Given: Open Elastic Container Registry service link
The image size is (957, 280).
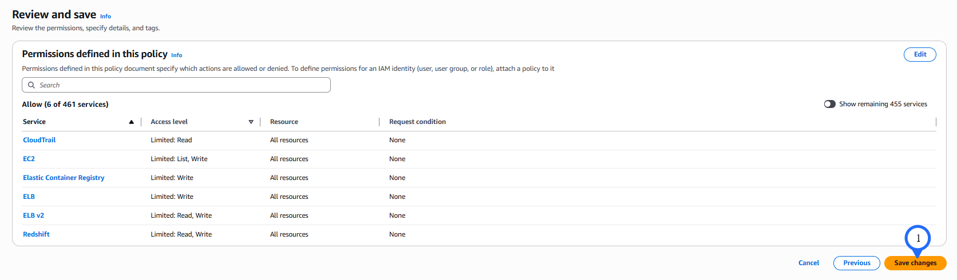Looking at the screenshot, I should [64, 178].
